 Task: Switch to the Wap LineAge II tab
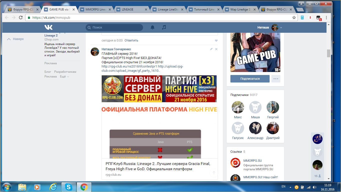240,9
